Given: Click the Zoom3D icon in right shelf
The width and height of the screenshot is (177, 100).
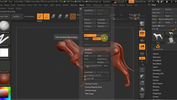Looking at the screenshot, I should pos(142,83).
